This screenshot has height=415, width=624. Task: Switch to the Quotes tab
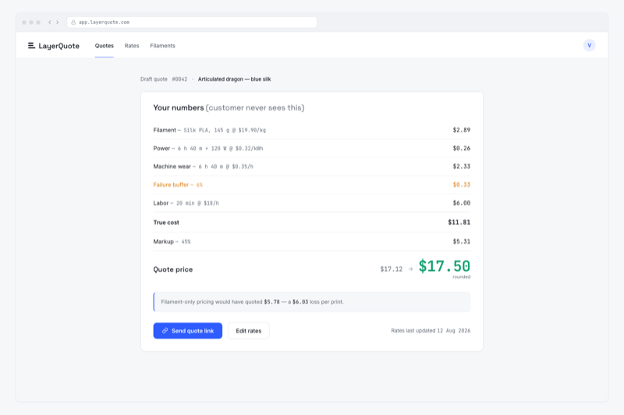tap(105, 46)
